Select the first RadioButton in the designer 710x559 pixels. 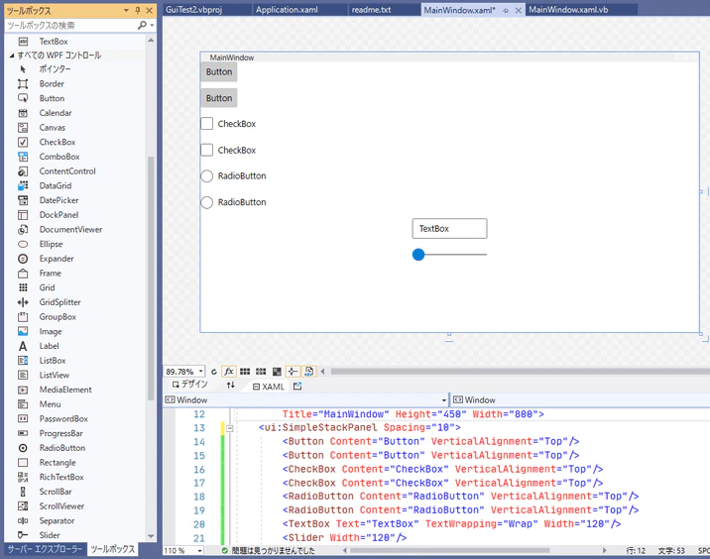tap(207, 176)
